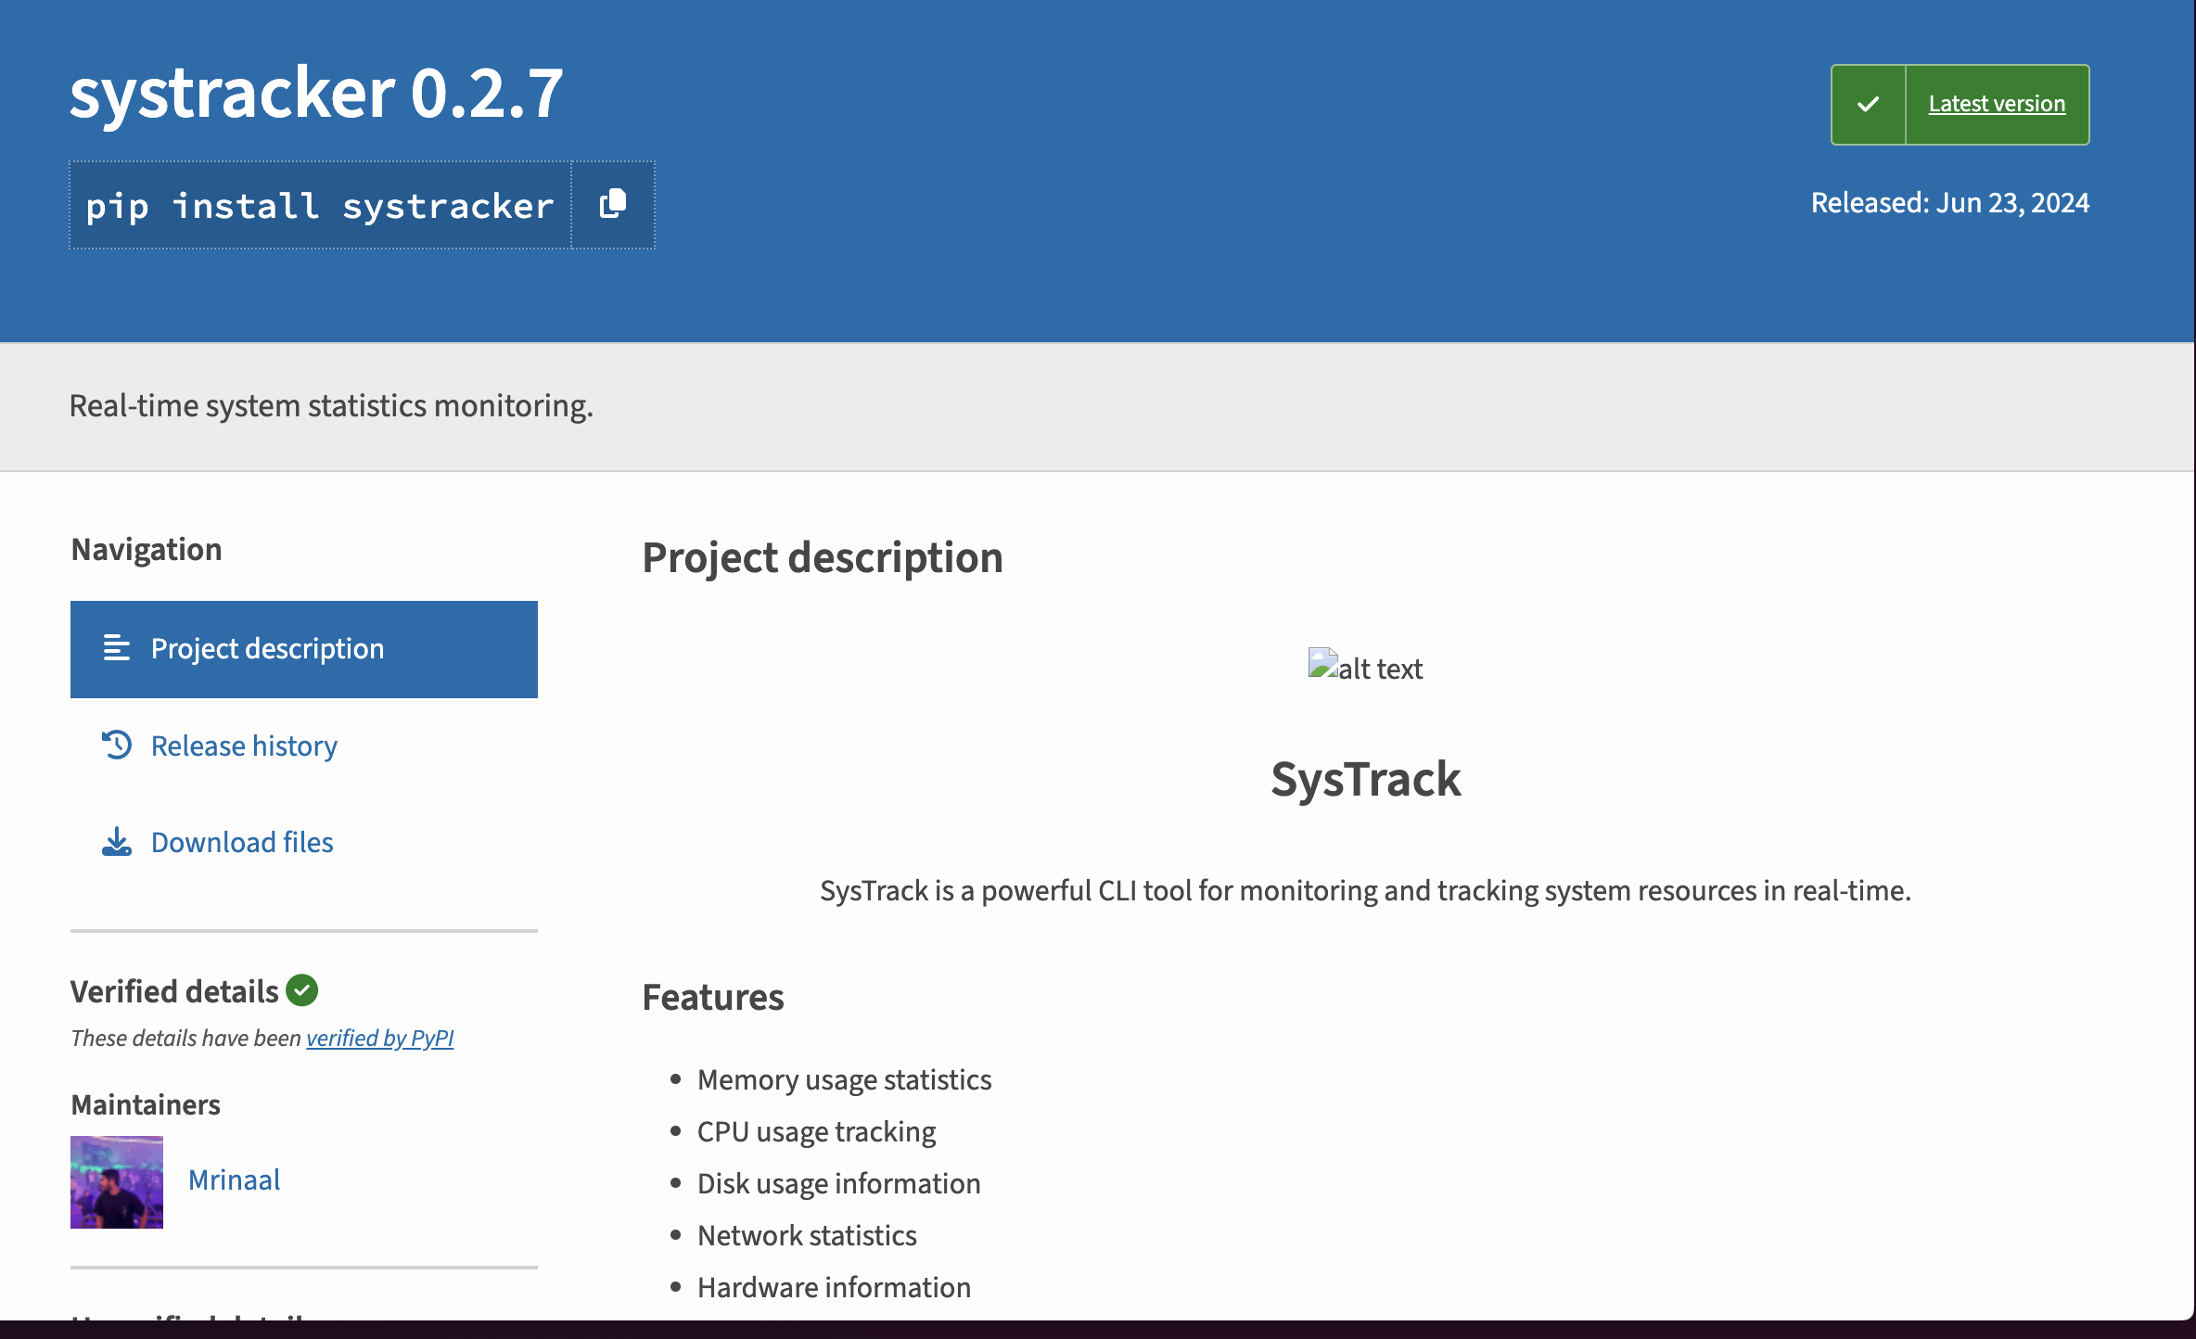Click the systracker 0.2.7 title
2196x1339 pixels.
(x=316, y=93)
